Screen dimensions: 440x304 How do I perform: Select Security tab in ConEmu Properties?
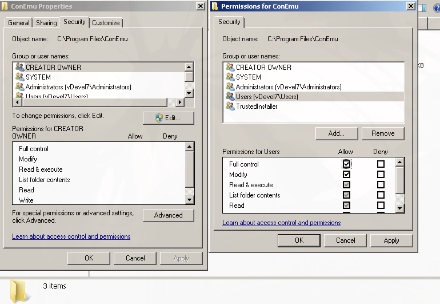[x=74, y=22]
